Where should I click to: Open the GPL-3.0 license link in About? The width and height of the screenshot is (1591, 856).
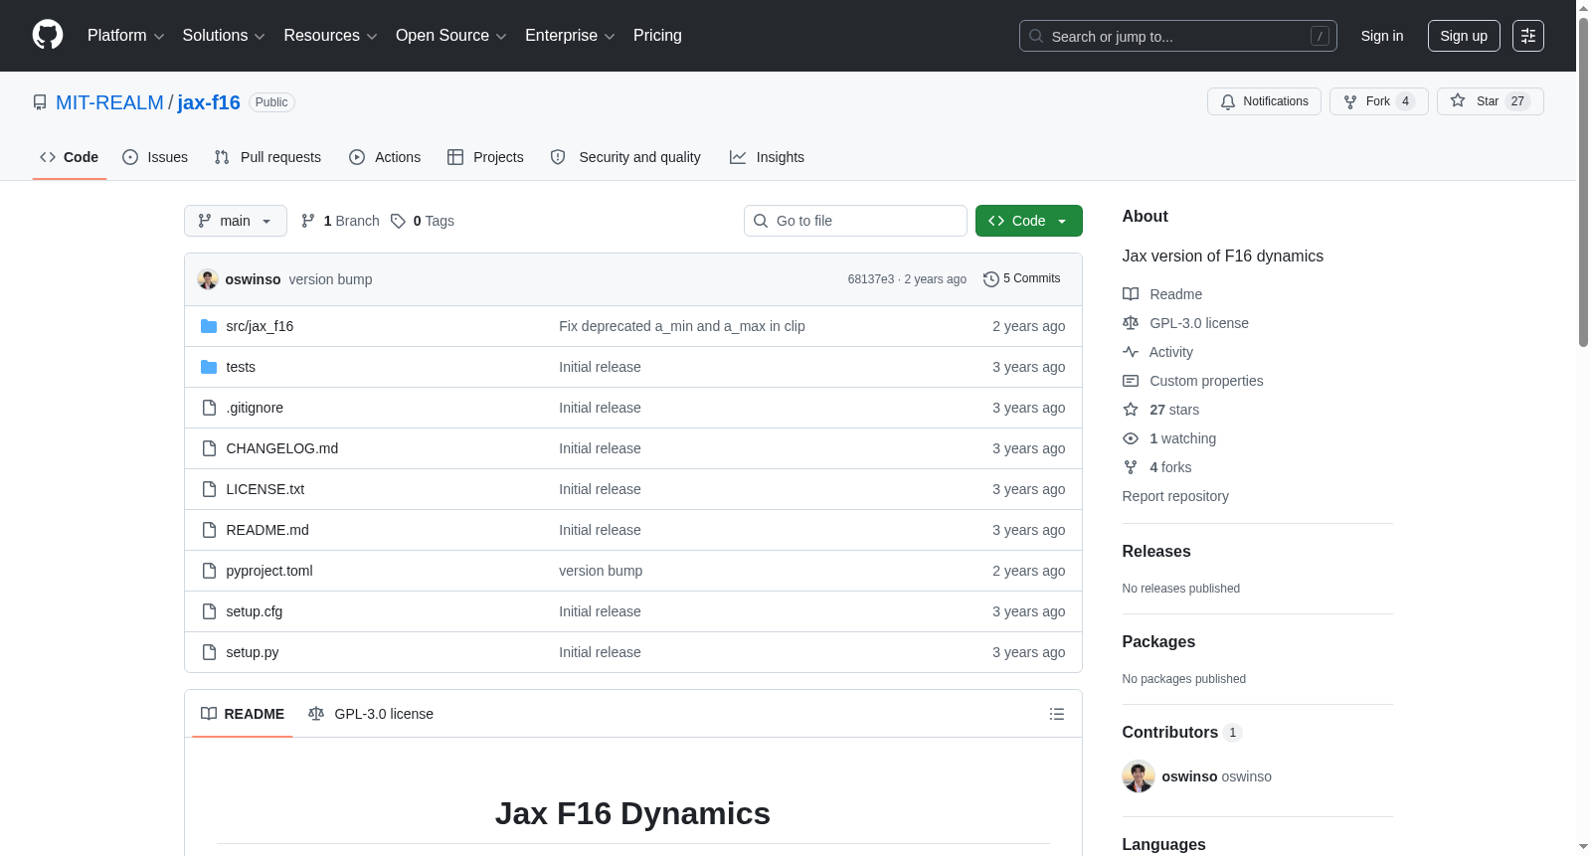(x=1185, y=323)
